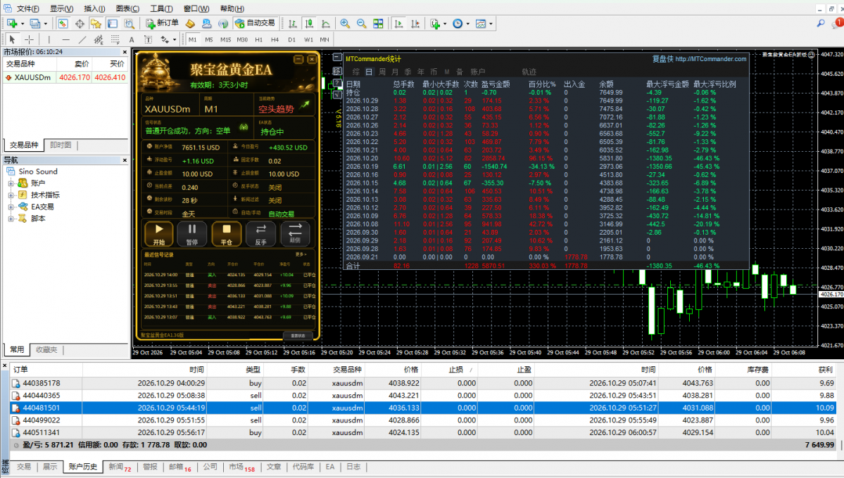
Task: Toggle the M1 timeframe button
Action: 193,39
